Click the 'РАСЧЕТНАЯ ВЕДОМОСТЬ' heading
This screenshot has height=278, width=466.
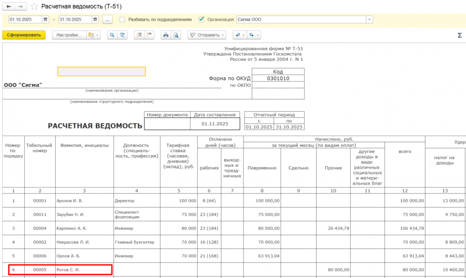click(95, 126)
